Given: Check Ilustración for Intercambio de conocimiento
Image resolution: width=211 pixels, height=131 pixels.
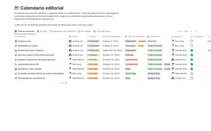Looking at the screenshot, I should [192, 78].
